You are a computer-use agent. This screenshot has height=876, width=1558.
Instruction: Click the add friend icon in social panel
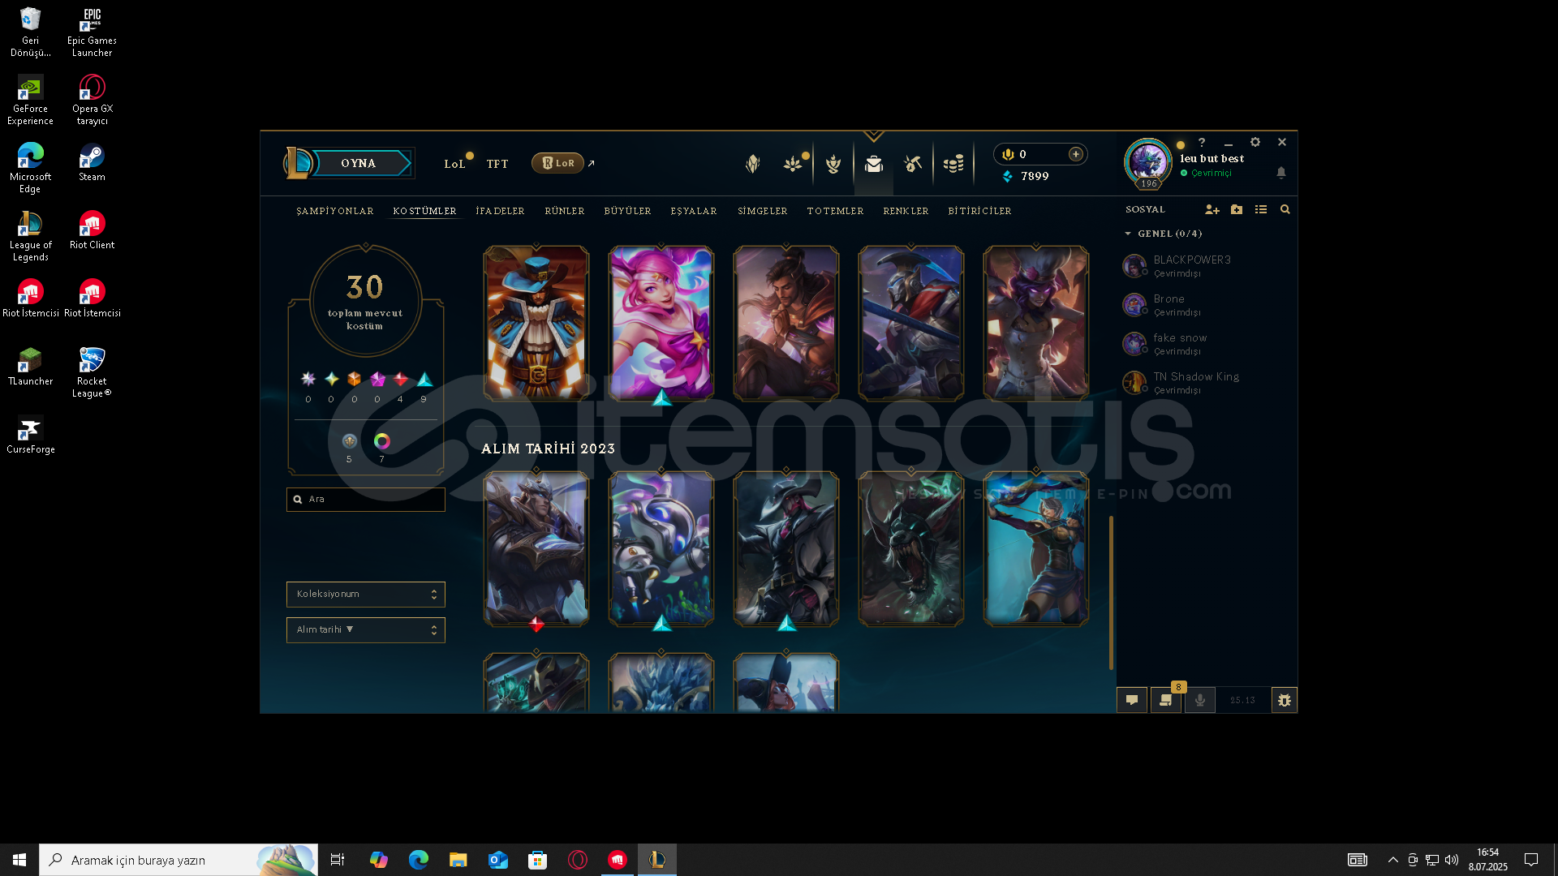pos(1212,209)
